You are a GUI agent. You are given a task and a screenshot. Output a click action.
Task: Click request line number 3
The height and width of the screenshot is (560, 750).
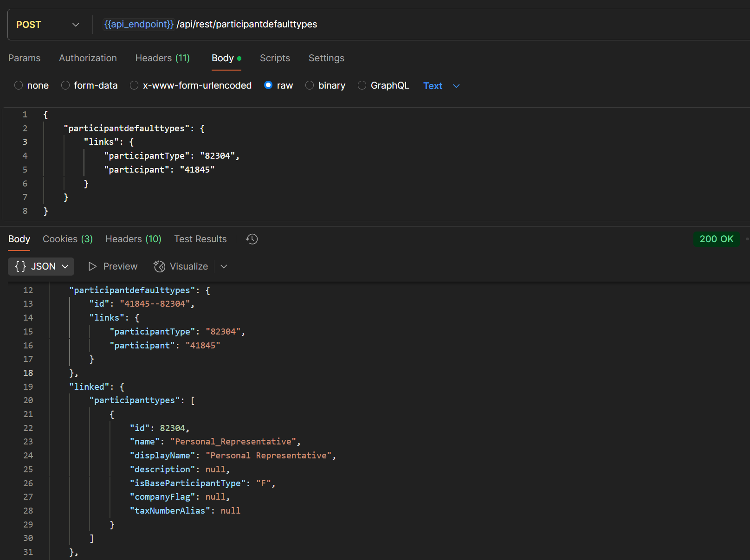click(x=25, y=142)
